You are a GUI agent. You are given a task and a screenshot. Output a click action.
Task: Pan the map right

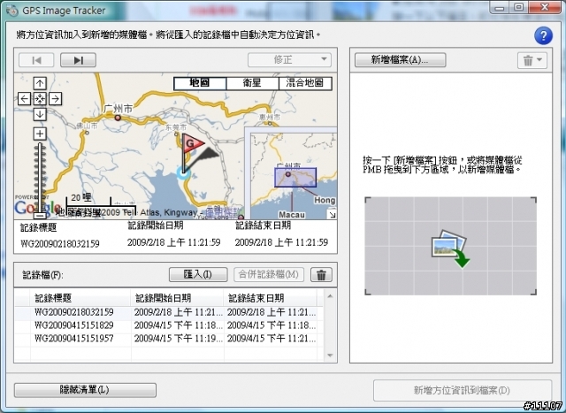point(55,98)
